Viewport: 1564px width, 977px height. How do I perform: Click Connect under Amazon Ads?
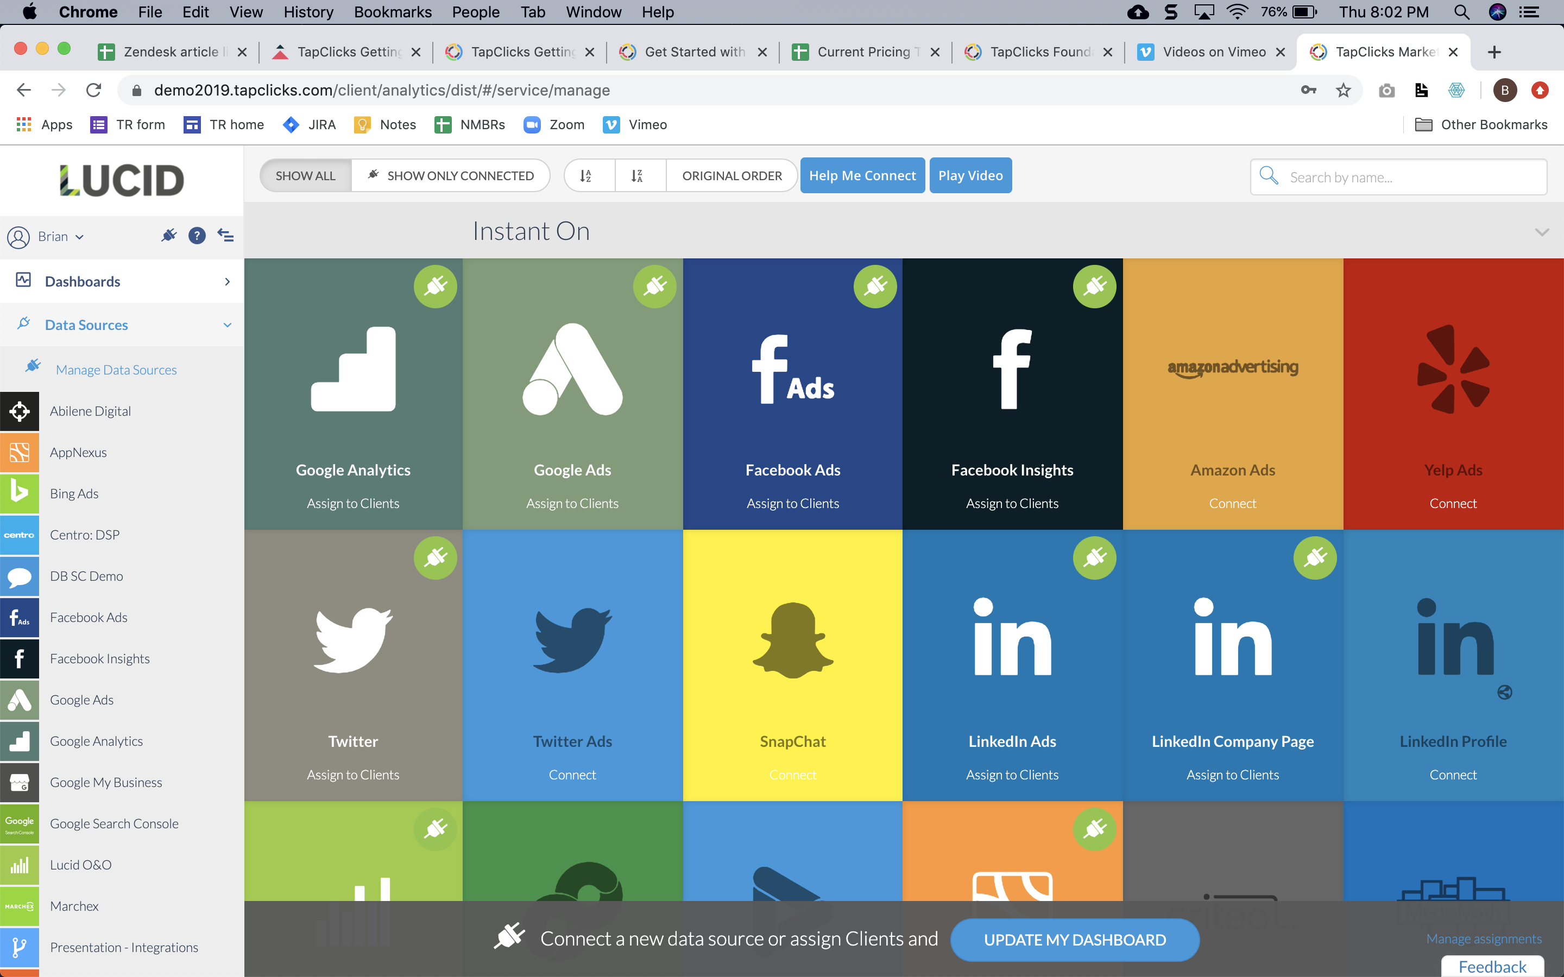1232,503
